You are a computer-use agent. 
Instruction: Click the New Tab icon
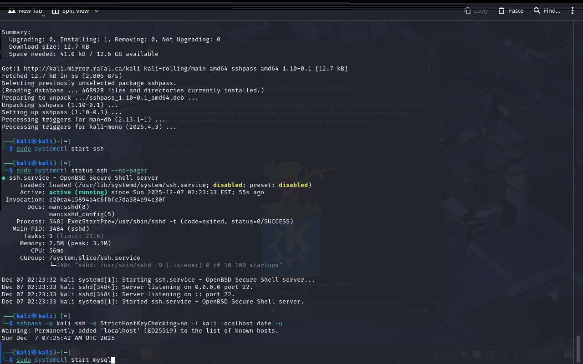click(12, 10)
